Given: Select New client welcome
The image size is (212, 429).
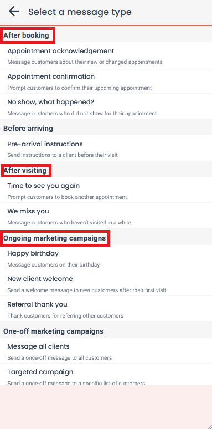Looking at the screenshot, I should pos(106,283).
